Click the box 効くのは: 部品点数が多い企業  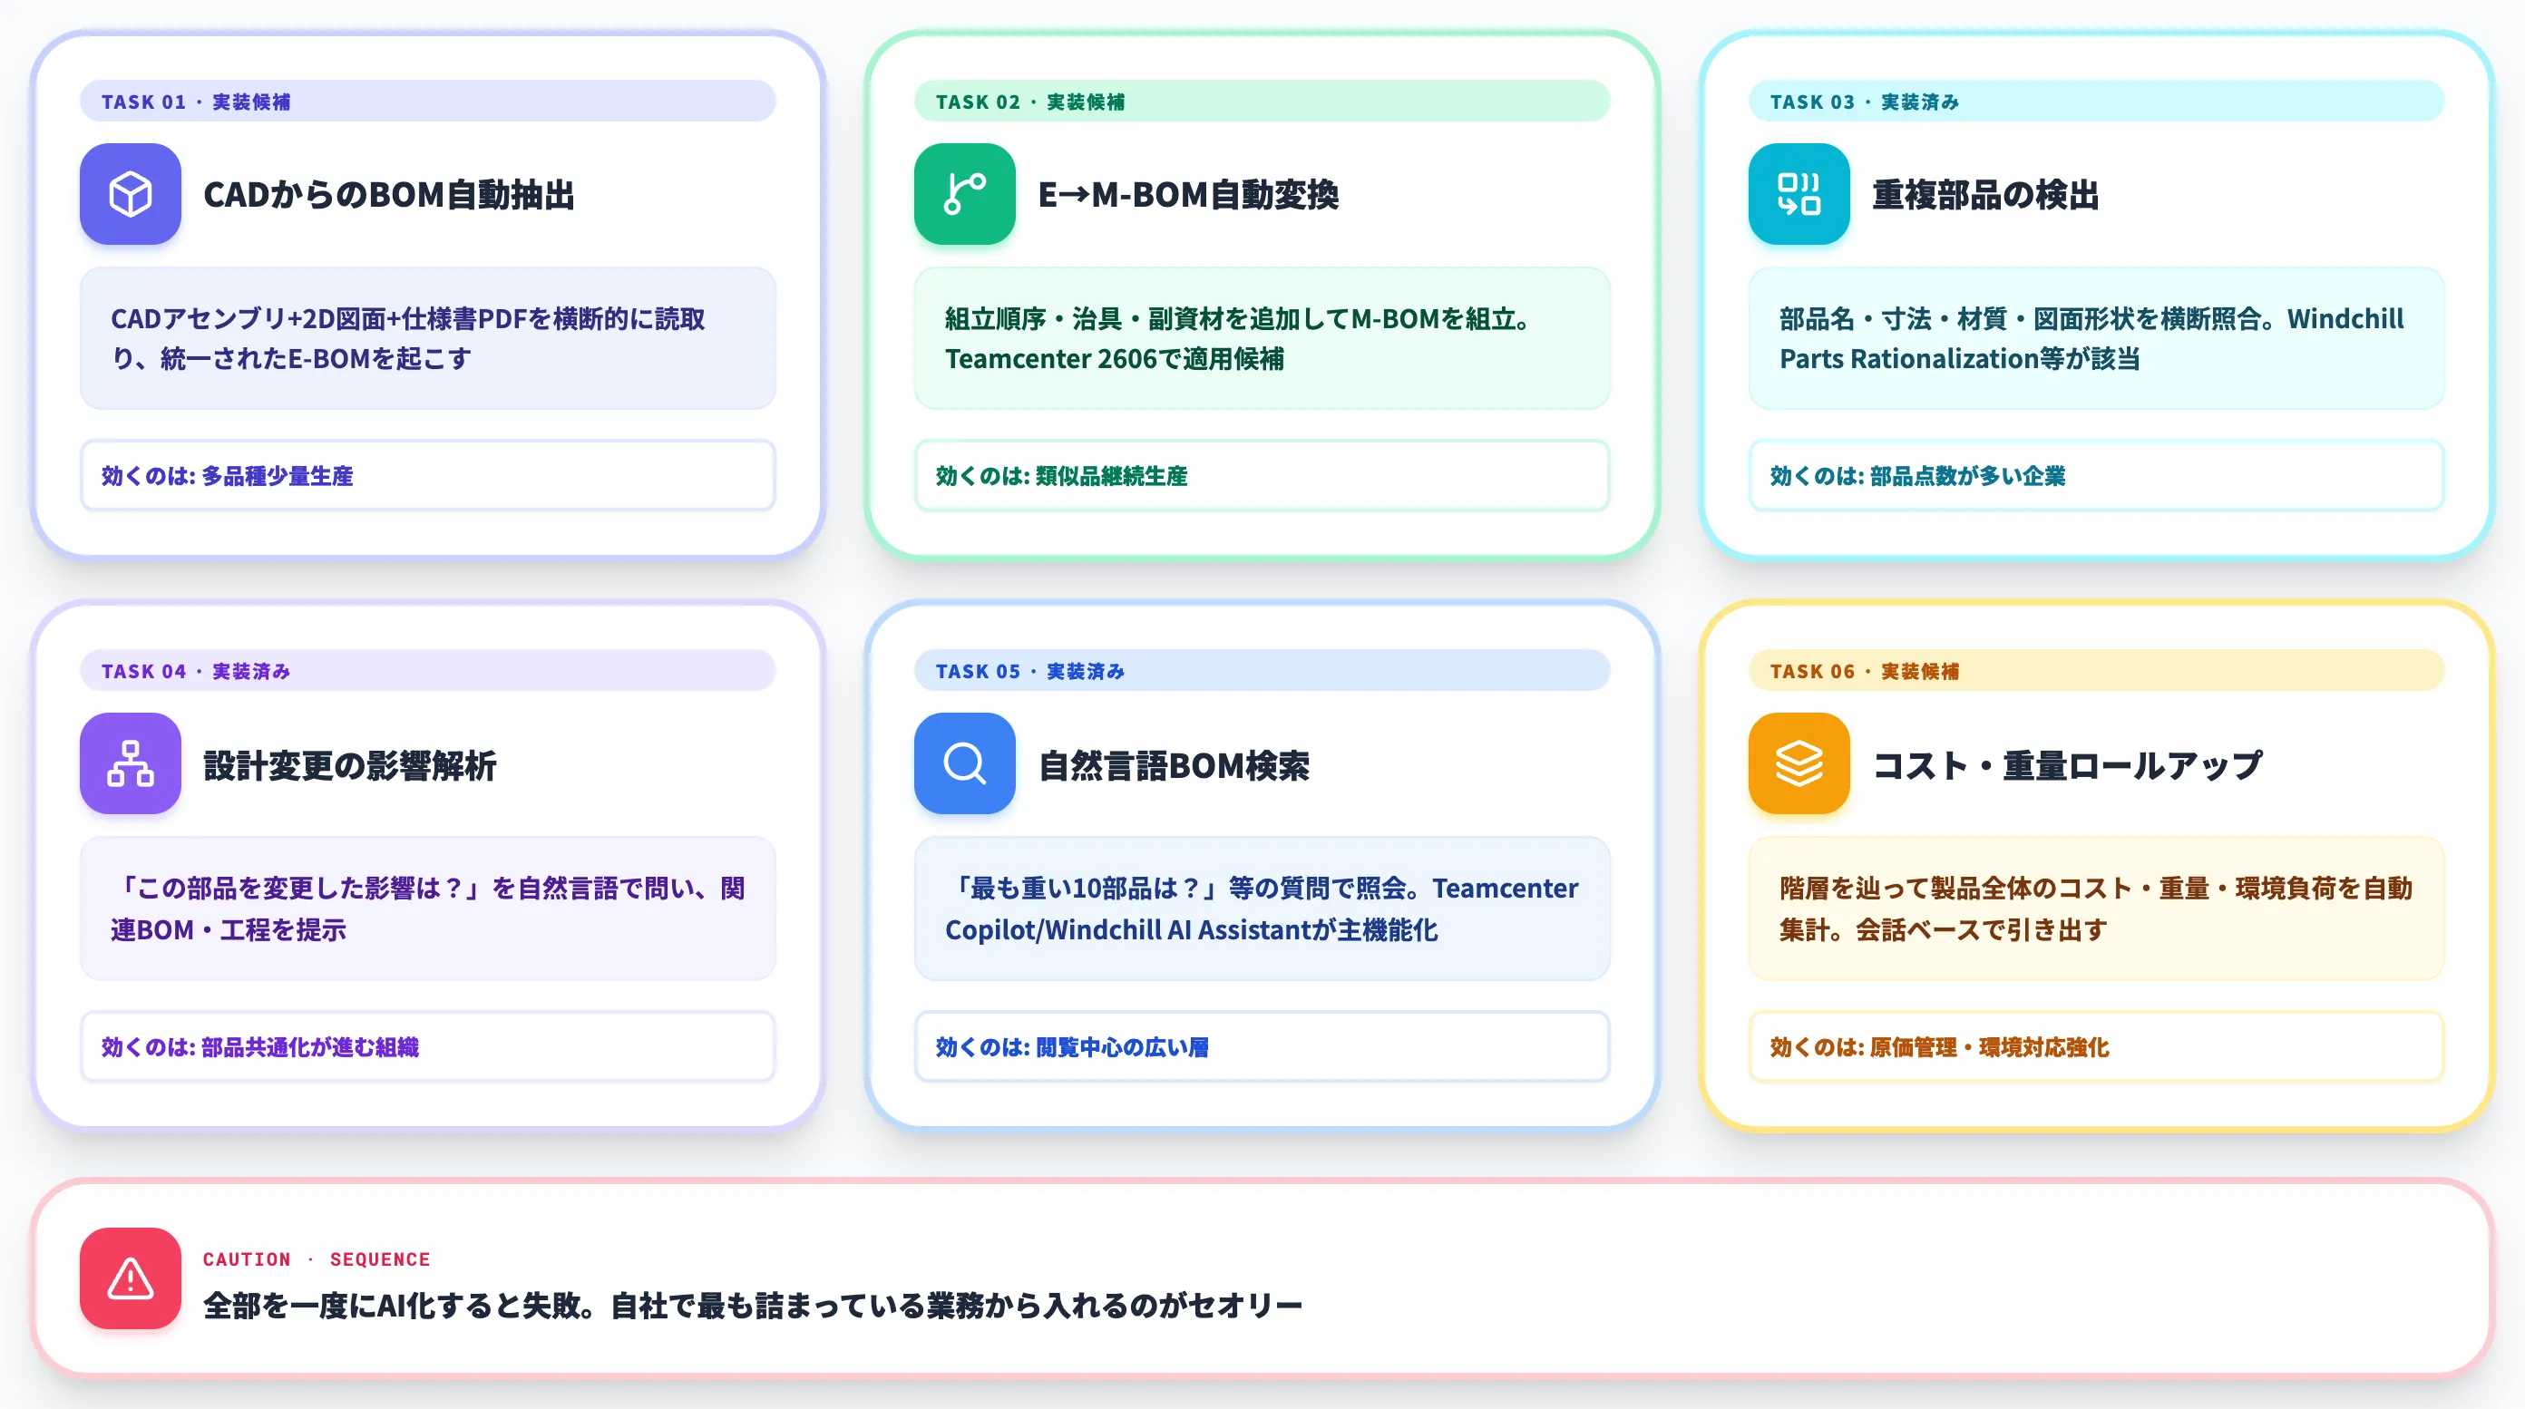point(2096,475)
